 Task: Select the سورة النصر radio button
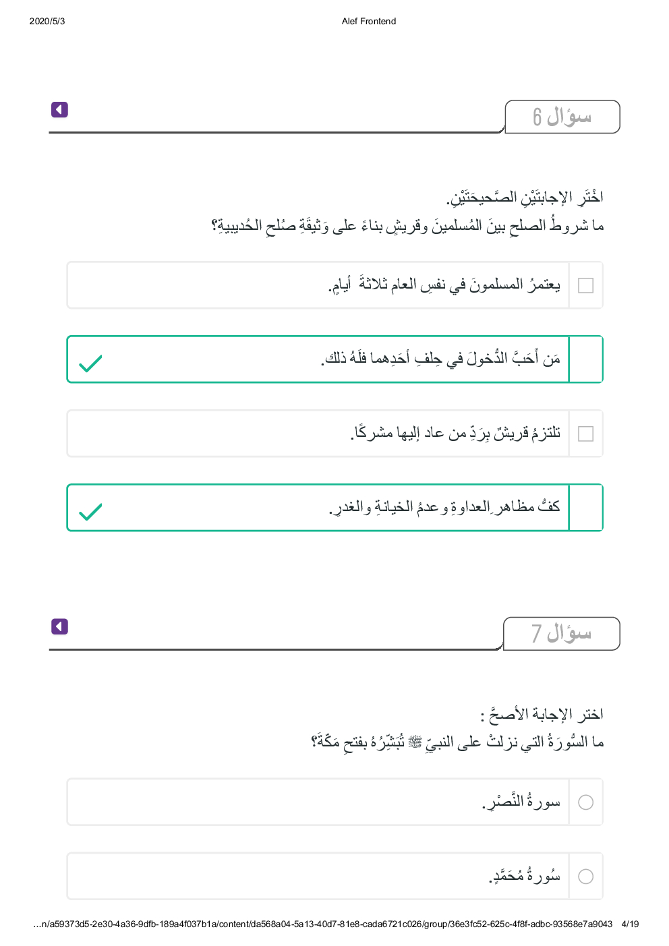click(586, 802)
